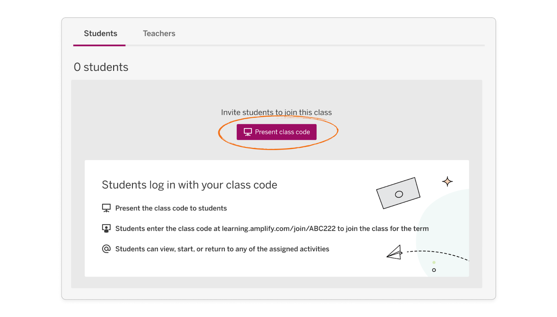Click the Present class code button
This screenshot has width=557, height=317.
[x=276, y=132]
